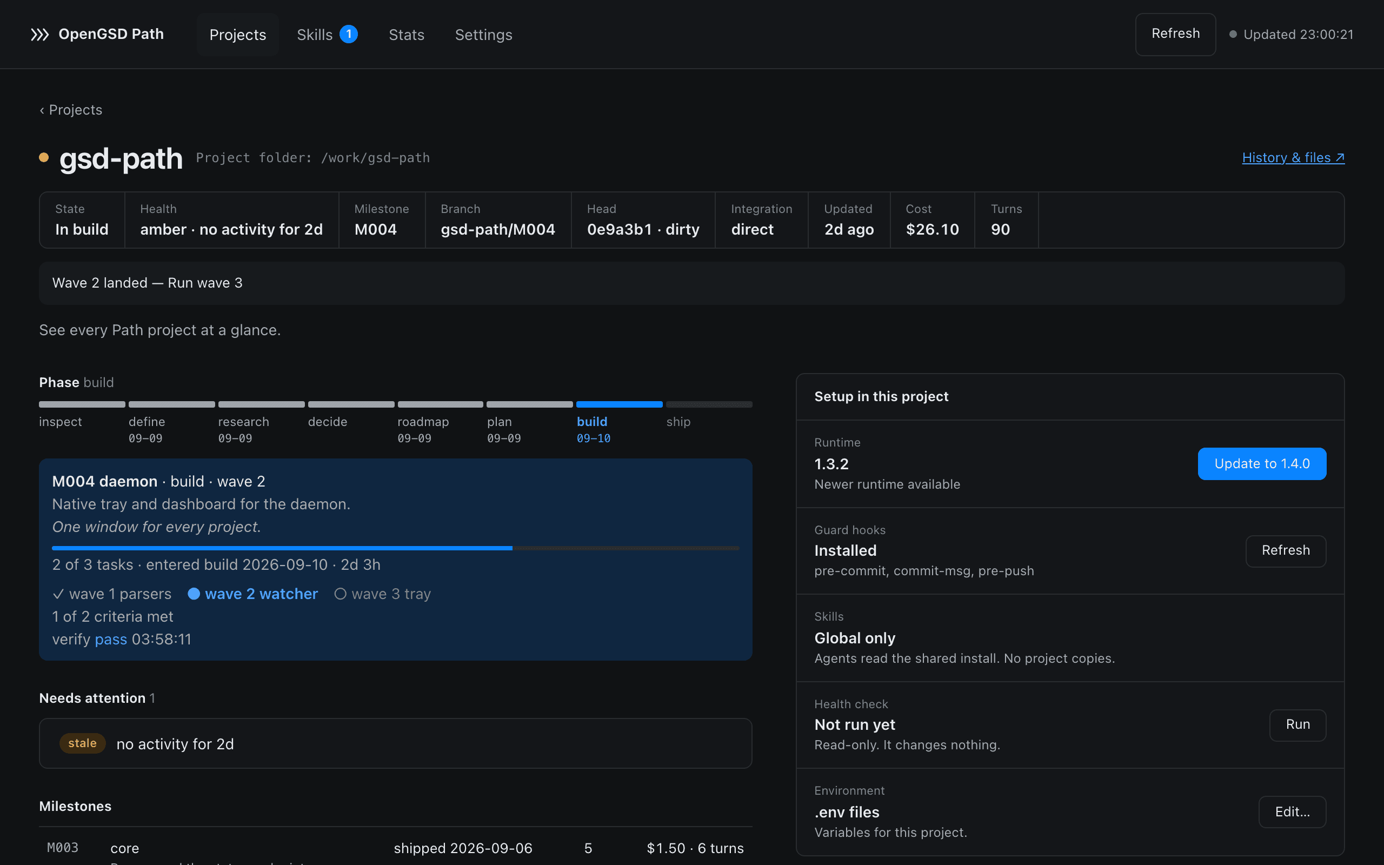1384x865 pixels.
Task: Click the stale badge in Needs attention
Action: tap(82, 743)
